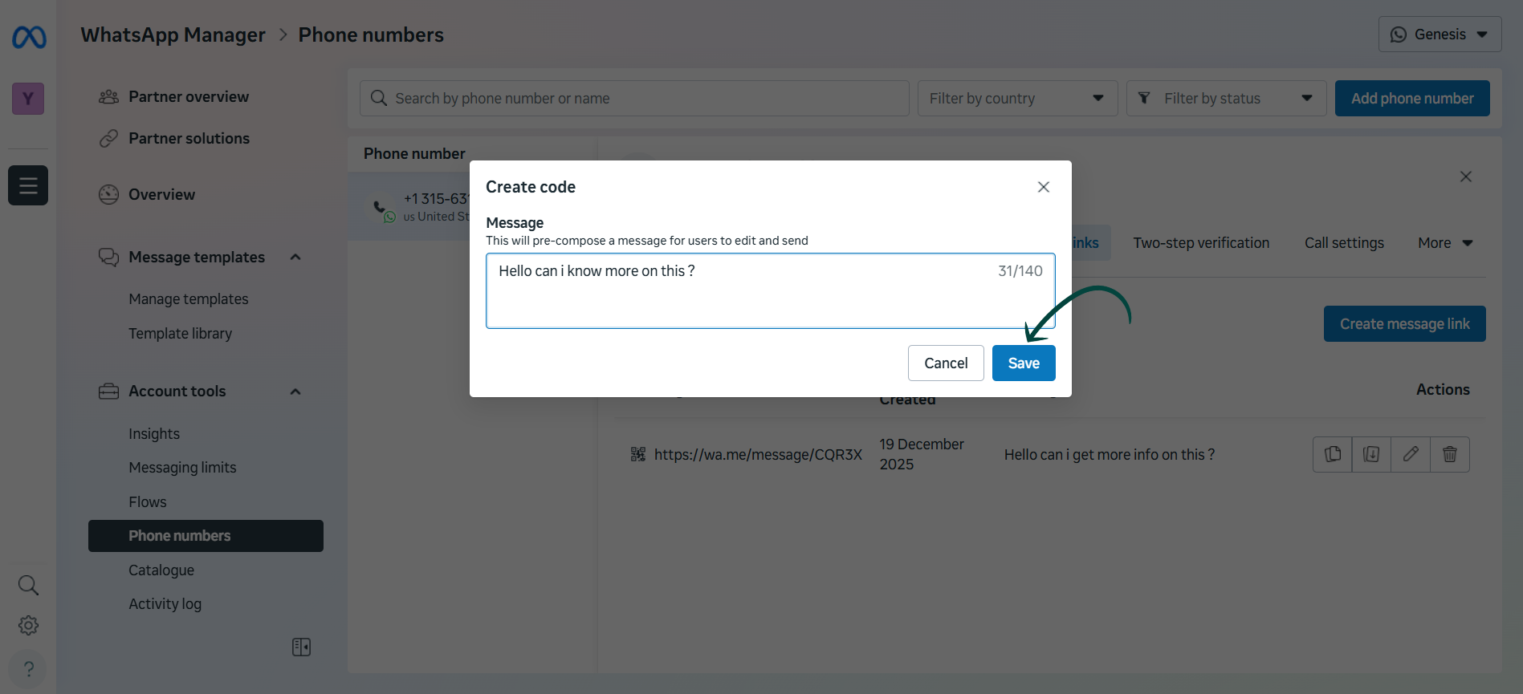1523x694 pixels.
Task: Open the Genesis account dropdown
Action: (1440, 34)
